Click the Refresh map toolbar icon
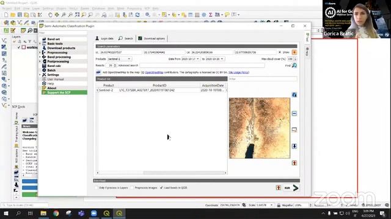Viewport: 391px width, 219px height. tap(137, 15)
